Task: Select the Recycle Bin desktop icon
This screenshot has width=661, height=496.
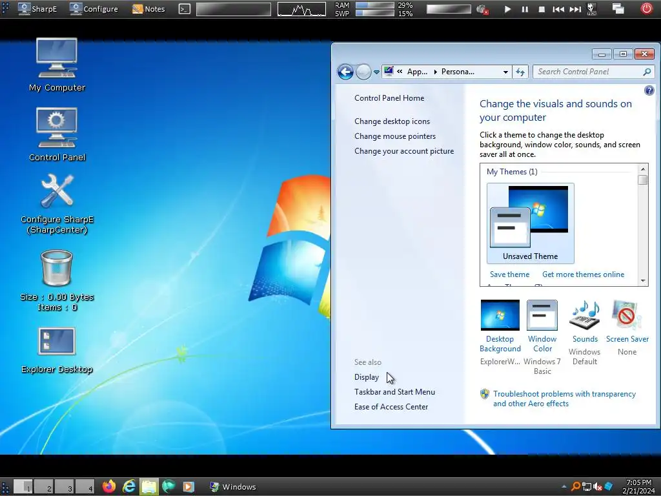Action: pos(57,280)
